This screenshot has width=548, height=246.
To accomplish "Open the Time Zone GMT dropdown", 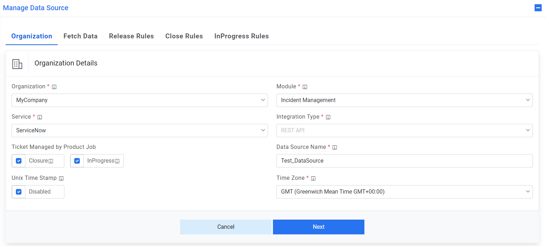I will click(x=404, y=192).
